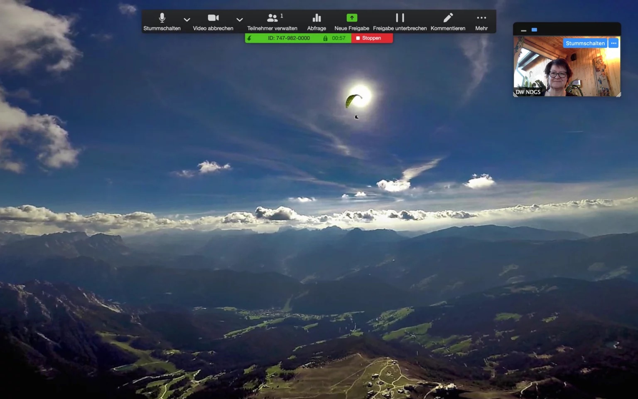Open three-dot options on video thumbnail

pyautogui.click(x=613, y=43)
